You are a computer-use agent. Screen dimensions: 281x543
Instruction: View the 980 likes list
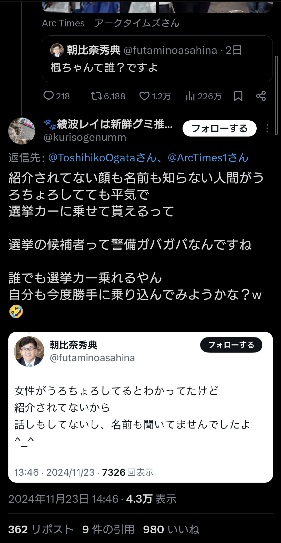pos(171,529)
